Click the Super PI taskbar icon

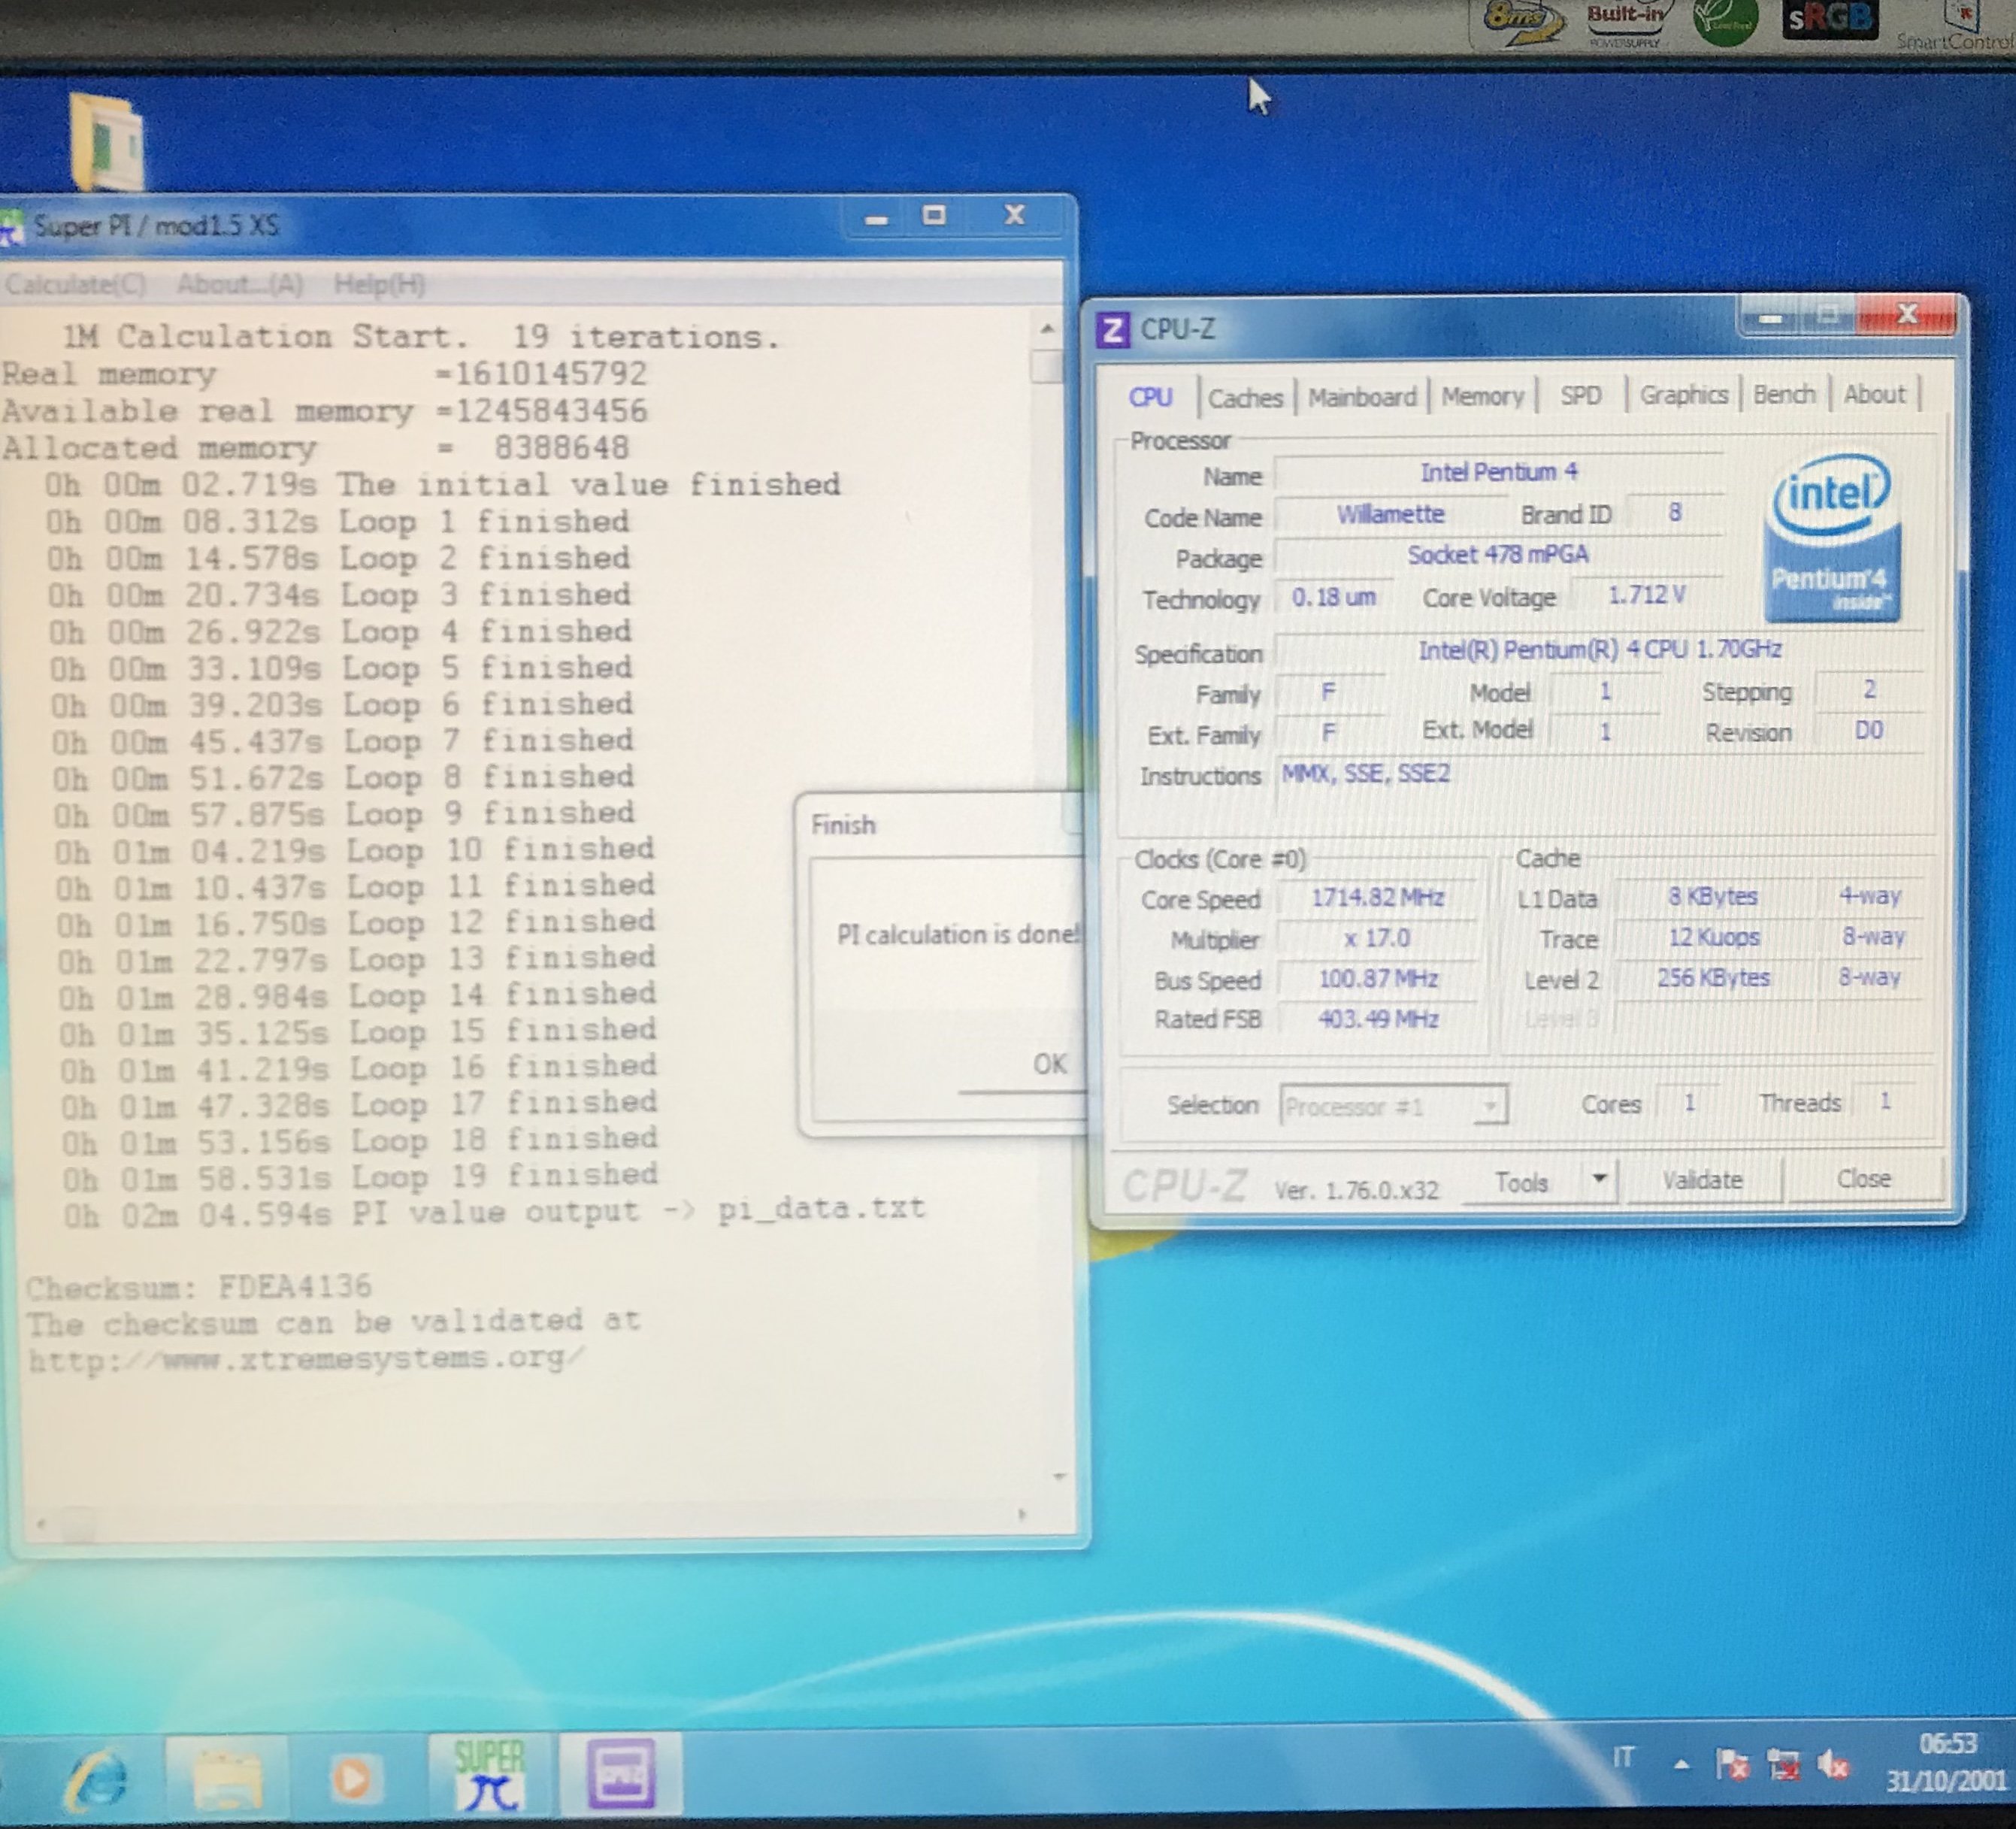coord(489,1775)
